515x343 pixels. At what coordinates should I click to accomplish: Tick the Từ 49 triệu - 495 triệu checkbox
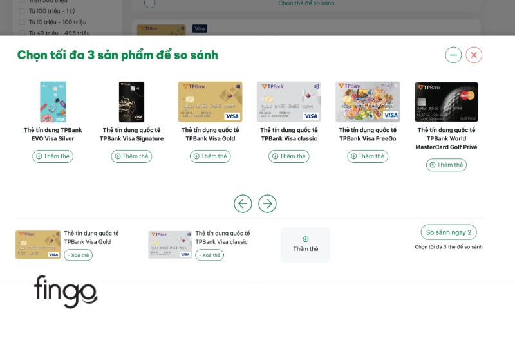(22, 33)
